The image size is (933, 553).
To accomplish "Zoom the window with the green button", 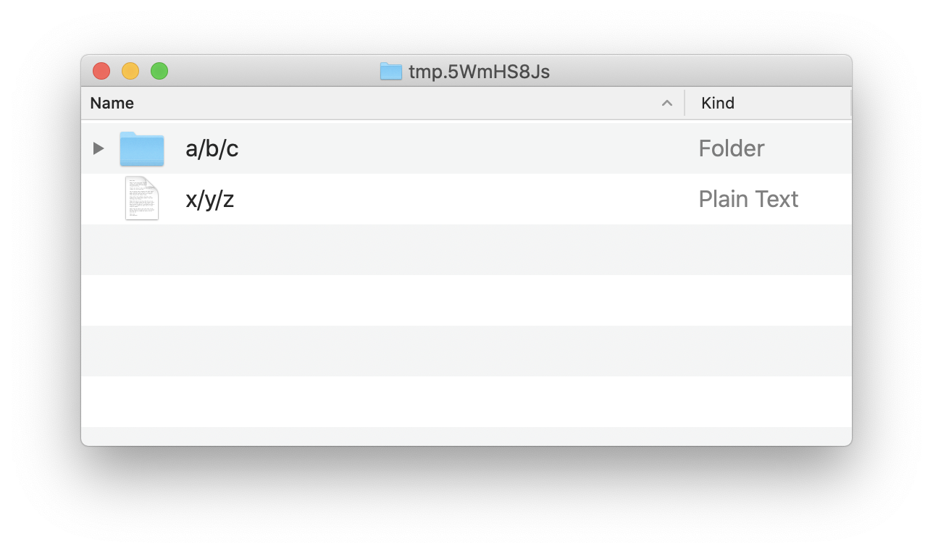I will (x=159, y=71).
